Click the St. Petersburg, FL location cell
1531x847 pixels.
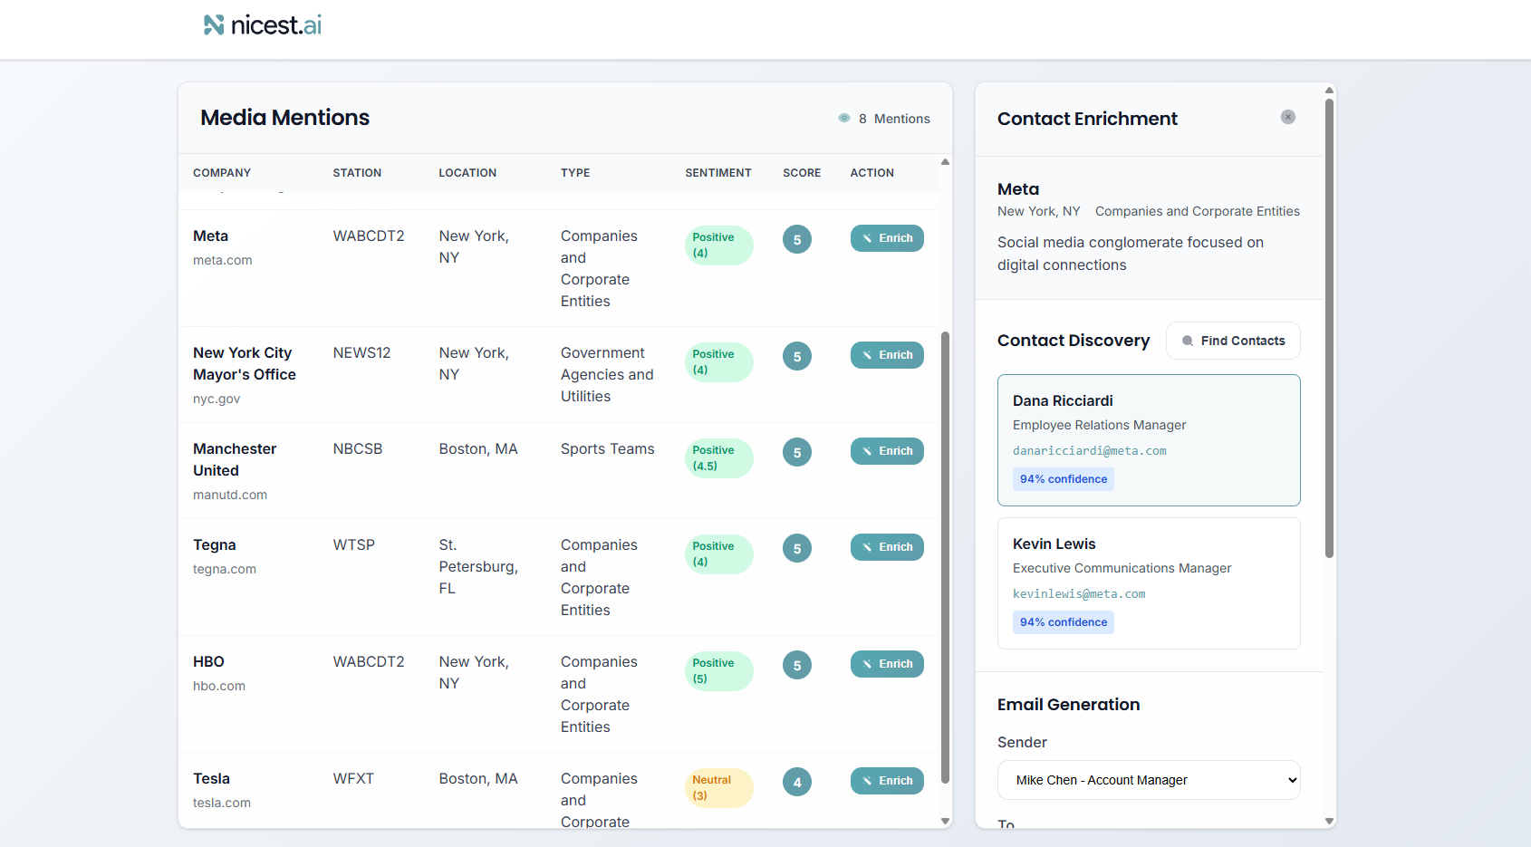[x=478, y=566]
